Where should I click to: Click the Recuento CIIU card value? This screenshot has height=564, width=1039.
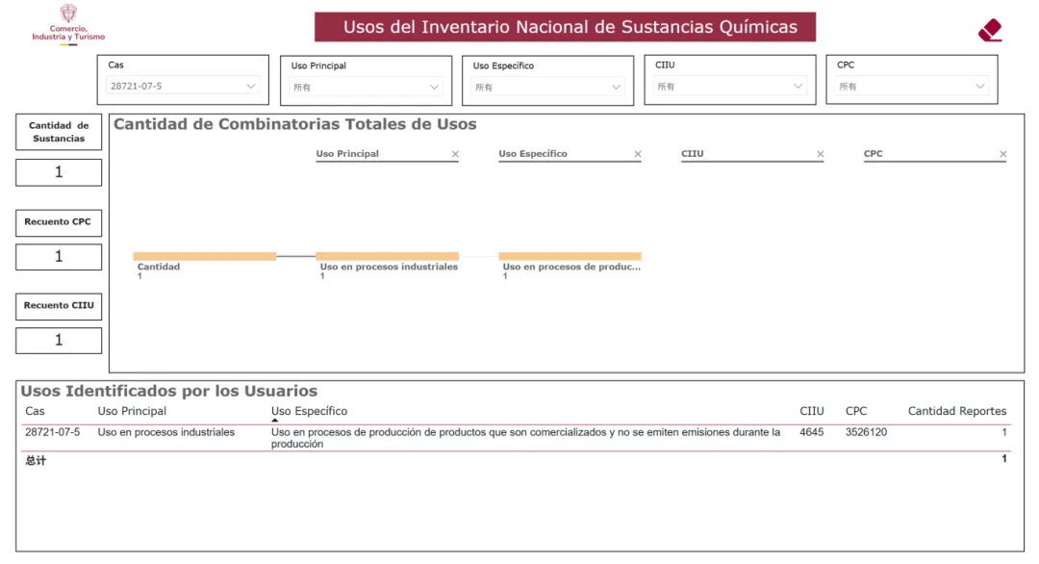(59, 340)
